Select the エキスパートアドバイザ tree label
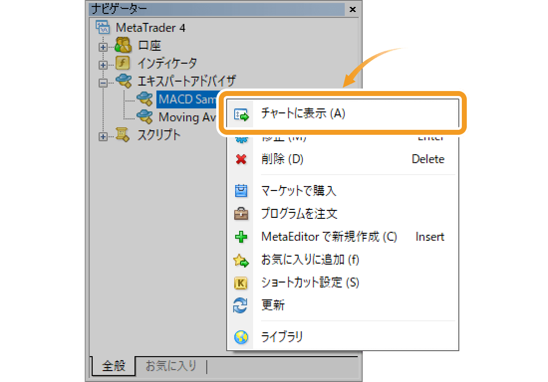The image size is (548, 382). point(187,81)
